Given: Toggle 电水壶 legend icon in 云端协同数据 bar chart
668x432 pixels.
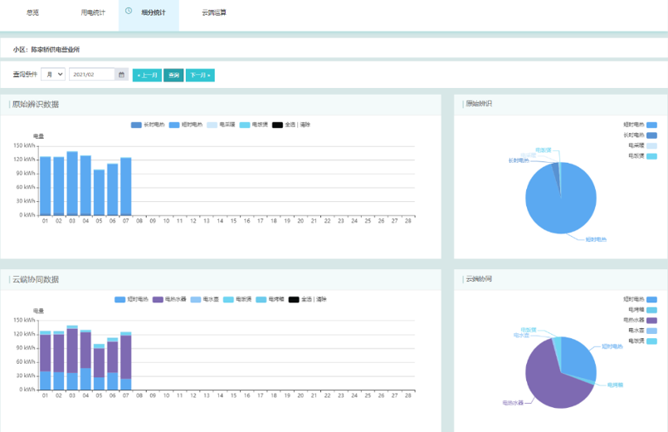Looking at the screenshot, I should (196, 299).
